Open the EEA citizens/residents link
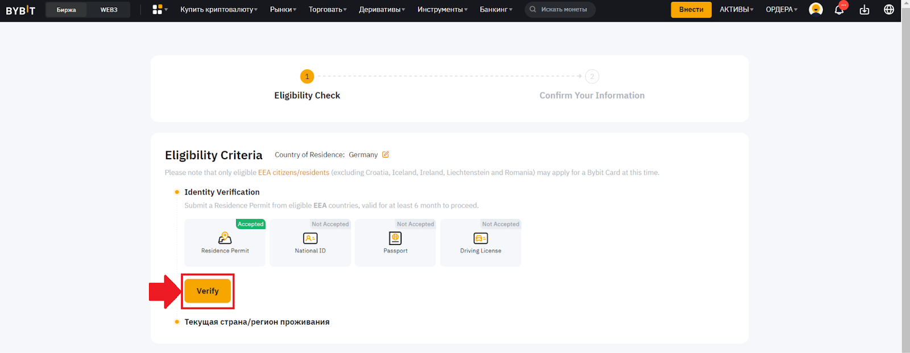910x353 pixels. tap(293, 172)
